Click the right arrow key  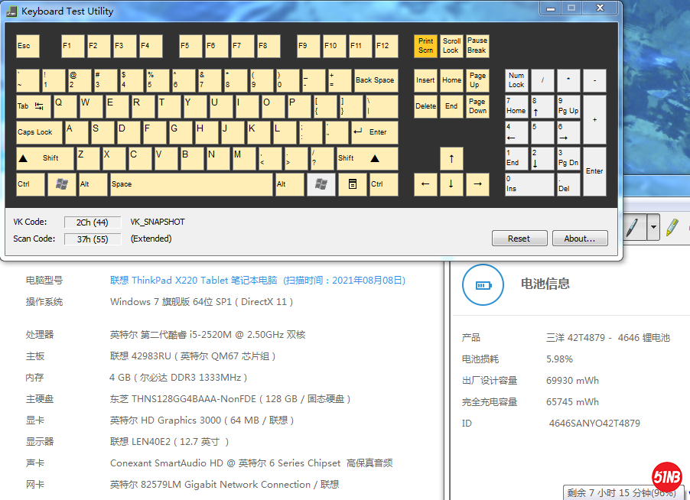coord(477,184)
